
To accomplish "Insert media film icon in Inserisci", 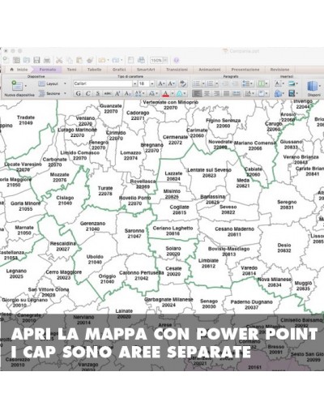I will 292,93.
